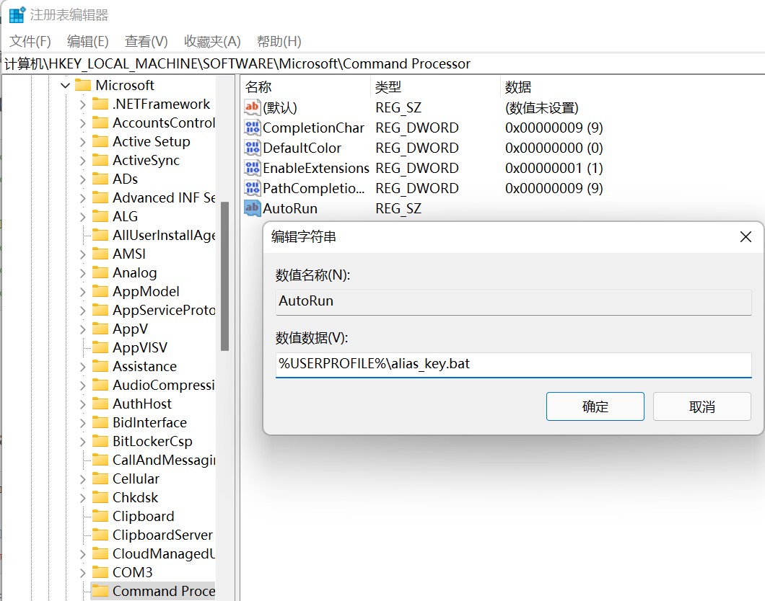This screenshot has height=601, width=765.
Task: Expand the Active Setup key
Action: [82, 142]
